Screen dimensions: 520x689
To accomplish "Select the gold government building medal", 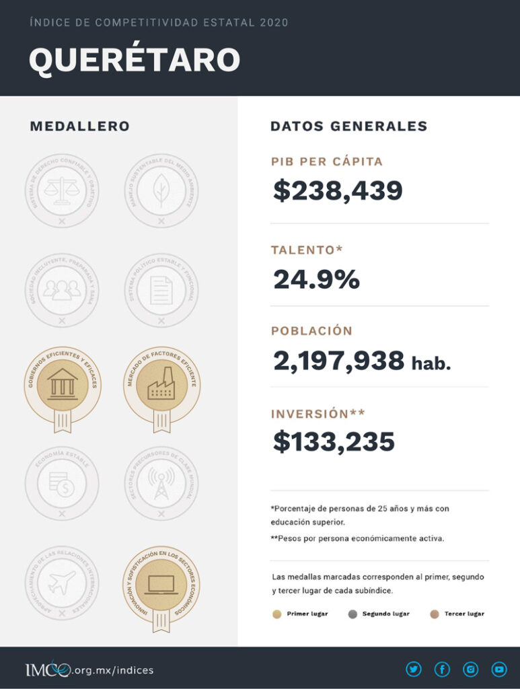I will 62,386.
